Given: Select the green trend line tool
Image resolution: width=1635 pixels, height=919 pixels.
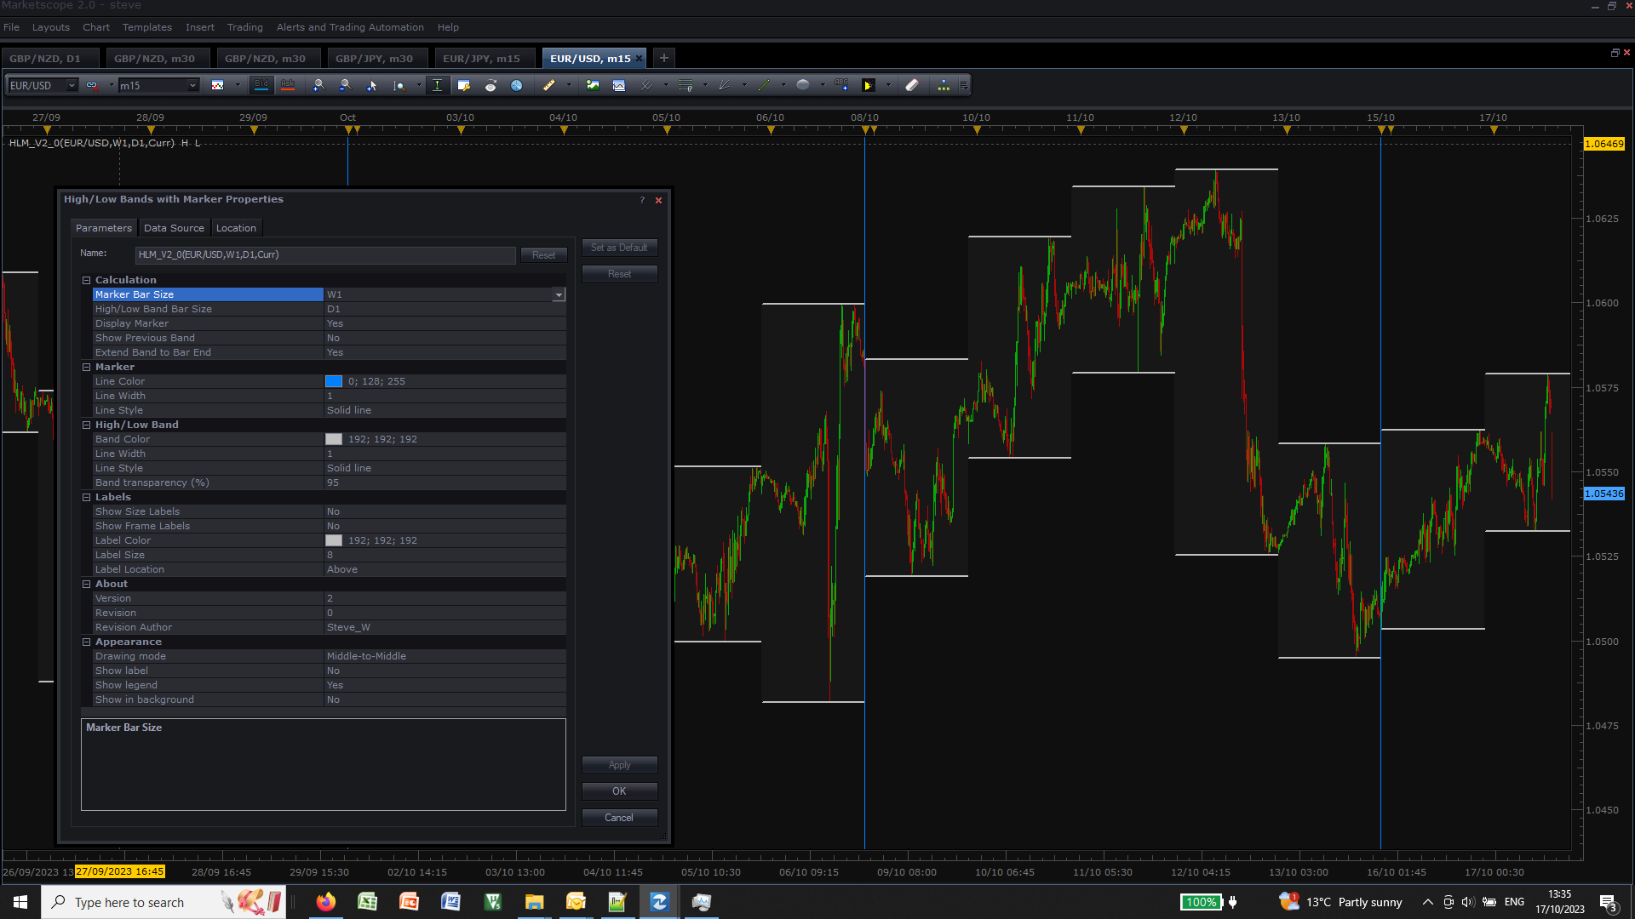Looking at the screenshot, I should click(764, 85).
